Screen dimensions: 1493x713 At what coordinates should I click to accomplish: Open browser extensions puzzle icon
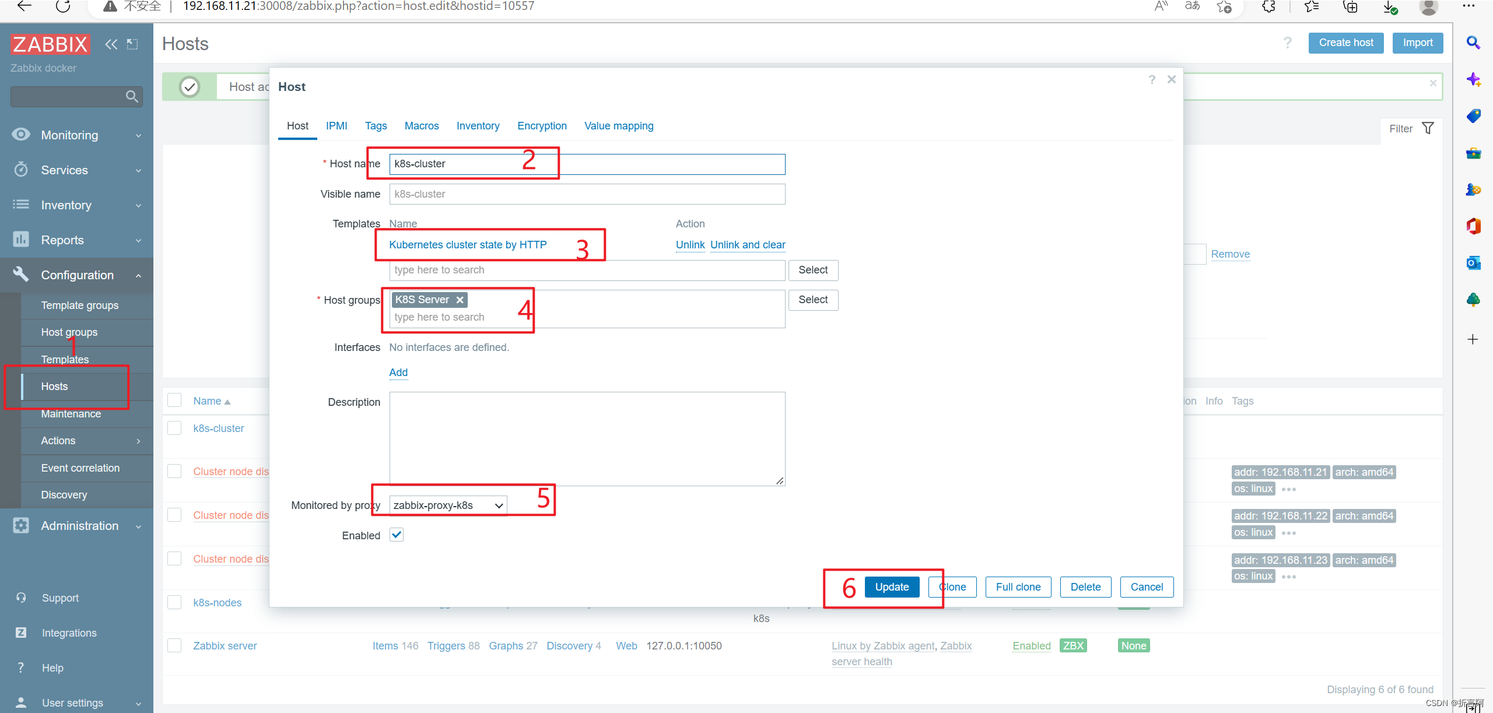coord(1268,6)
